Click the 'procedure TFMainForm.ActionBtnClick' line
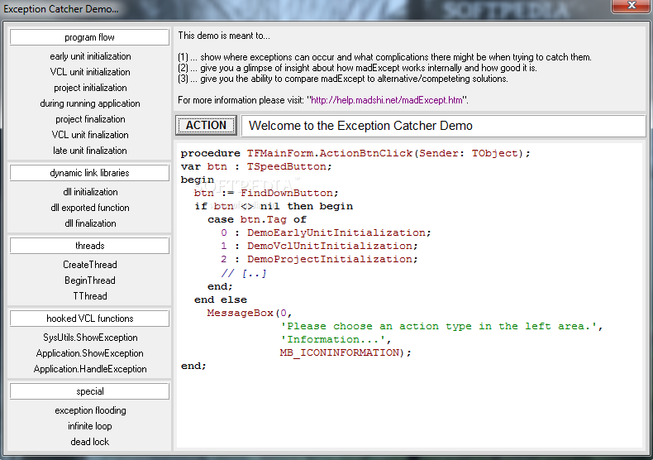Screen dimensions: 653x460 pyautogui.click(x=355, y=153)
